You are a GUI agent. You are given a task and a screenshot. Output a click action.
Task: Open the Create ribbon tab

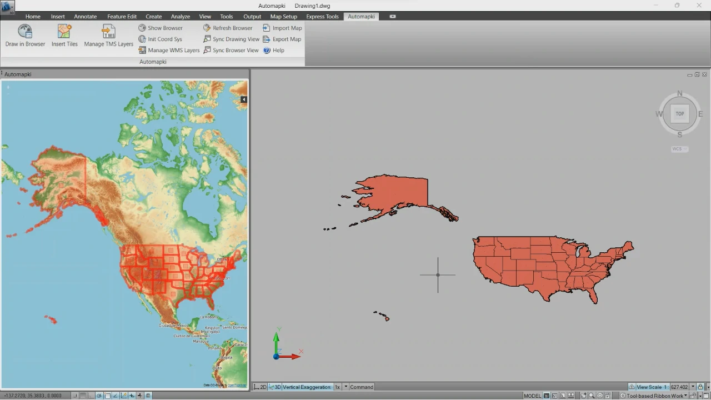(154, 16)
